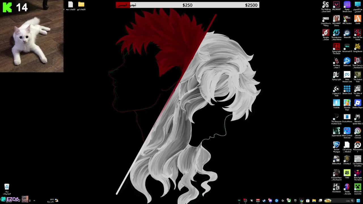Select the OculusMirror shortcut
This screenshot has height=204, width=363.
click(347, 118)
